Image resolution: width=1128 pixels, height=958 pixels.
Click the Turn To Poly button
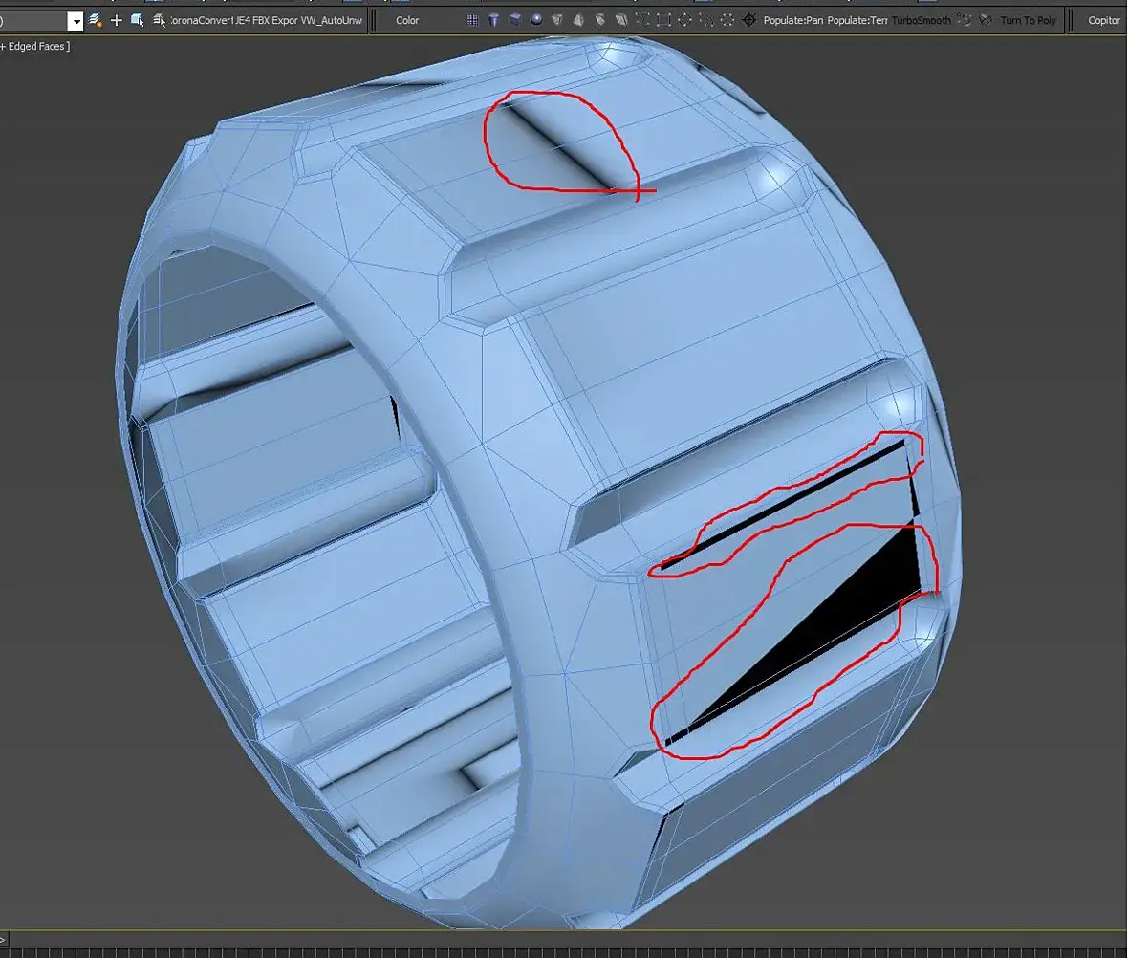[x=1028, y=20]
